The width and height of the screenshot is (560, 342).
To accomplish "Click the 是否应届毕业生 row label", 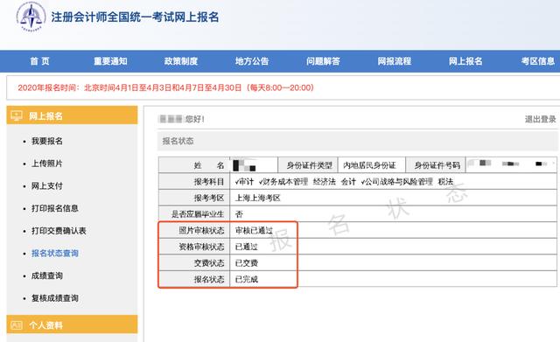I will coord(198,214).
